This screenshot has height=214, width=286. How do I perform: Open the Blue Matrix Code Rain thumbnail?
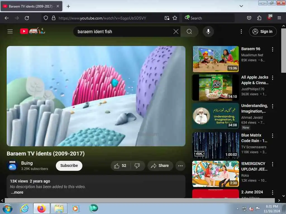(216, 145)
